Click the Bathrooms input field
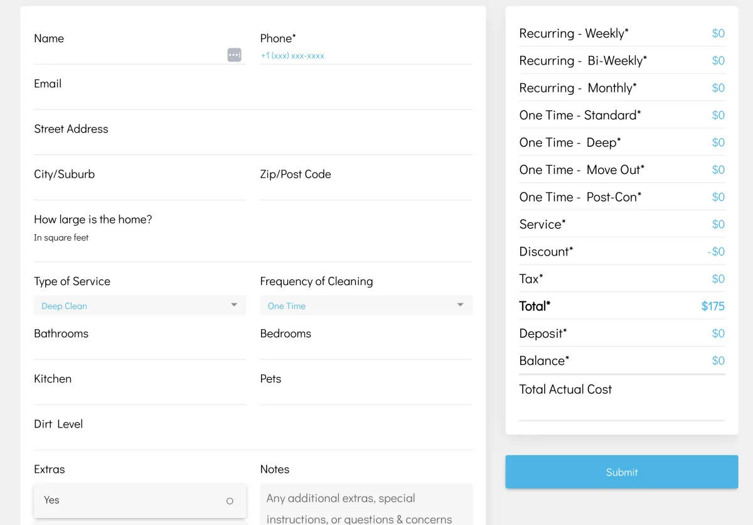Screen dimensions: 753x525 point(139,350)
